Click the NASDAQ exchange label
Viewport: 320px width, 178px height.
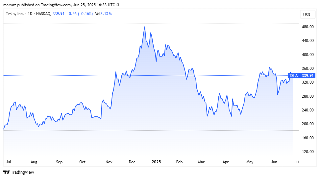[x=43, y=14]
